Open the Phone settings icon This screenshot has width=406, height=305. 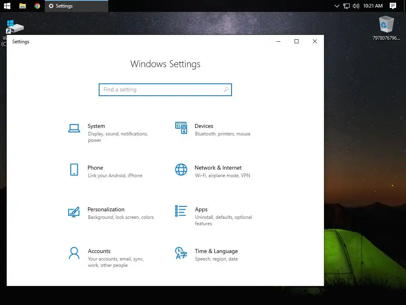(74, 170)
